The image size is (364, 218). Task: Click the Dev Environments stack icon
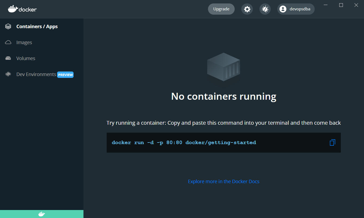[8, 74]
